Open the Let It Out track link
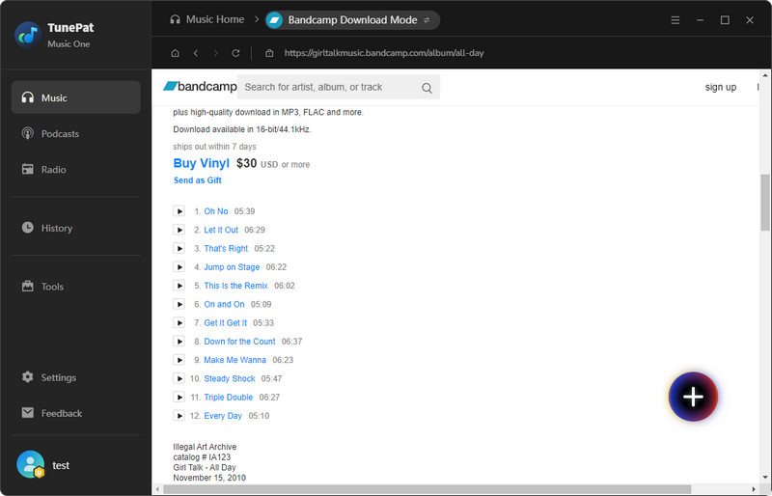The height and width of the screenshot is (496, 772). 221,230
